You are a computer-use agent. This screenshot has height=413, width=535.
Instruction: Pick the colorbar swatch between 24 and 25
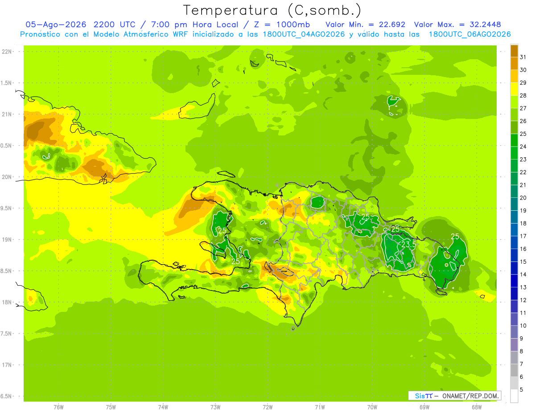tap(514, 140)
